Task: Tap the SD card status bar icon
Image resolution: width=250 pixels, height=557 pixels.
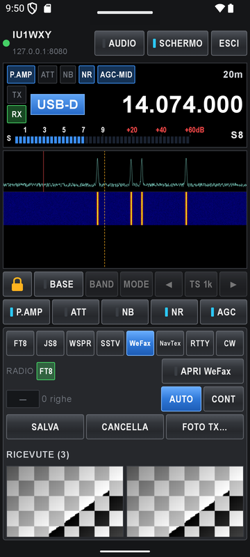Action: point(47,8)
